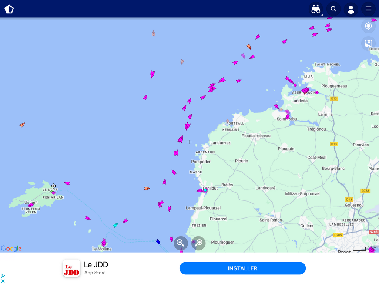Image resolution: width=379 pixels, height=284 pixels.
Task: Close the ad with the X icon
Action: (3, 281)
